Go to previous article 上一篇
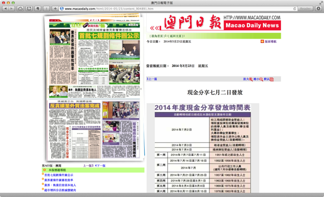324x197 pixels. click(x=152, y=79)
